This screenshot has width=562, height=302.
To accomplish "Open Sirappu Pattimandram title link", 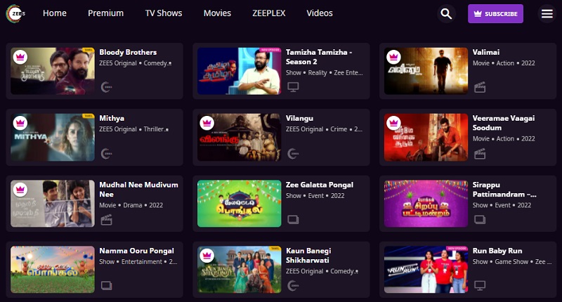I will point(504,189).
